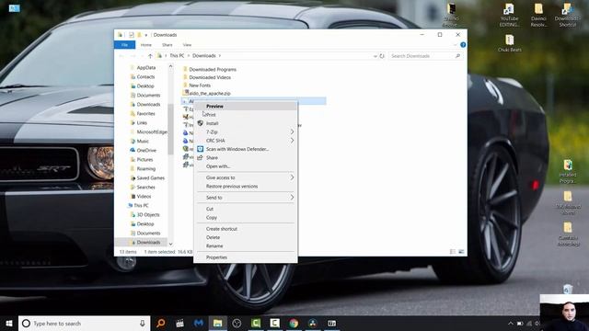This screenshot has width=589, height=331.
Task: Click the shield icon next to Install
Action: [x=201, y=123]
